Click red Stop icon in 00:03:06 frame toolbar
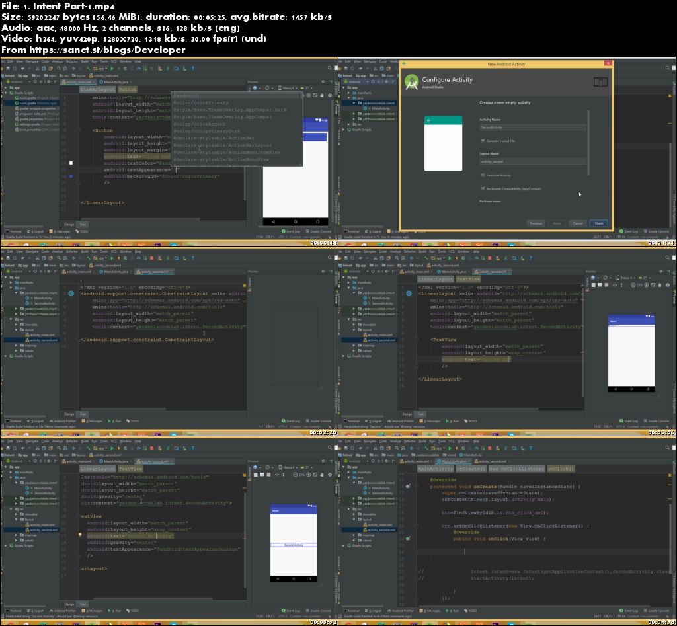This screenshot has height=626, width=677. click(490, 258)
